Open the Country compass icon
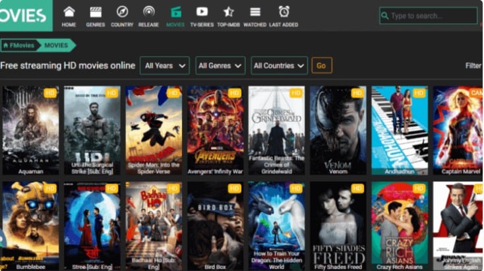The height and width of the screenshot is (271, 484). click(122, 12)
